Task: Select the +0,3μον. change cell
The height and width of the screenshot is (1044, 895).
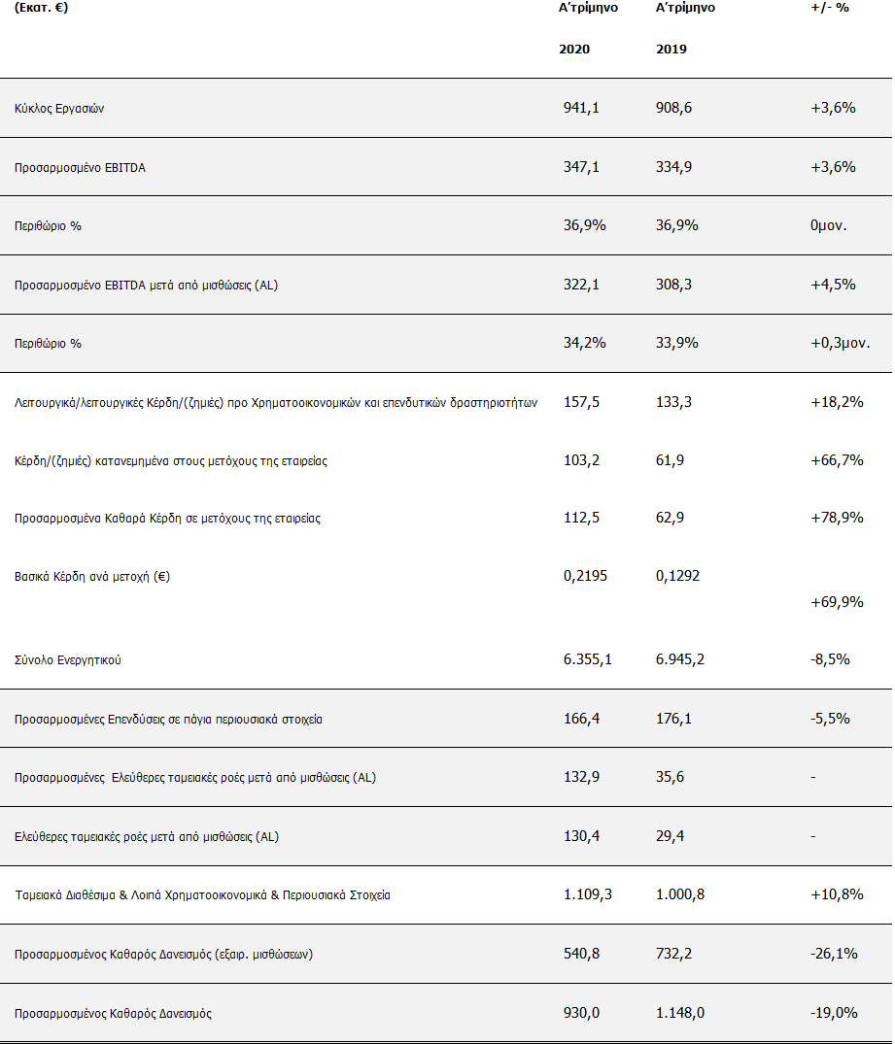Action: (840, 343)
